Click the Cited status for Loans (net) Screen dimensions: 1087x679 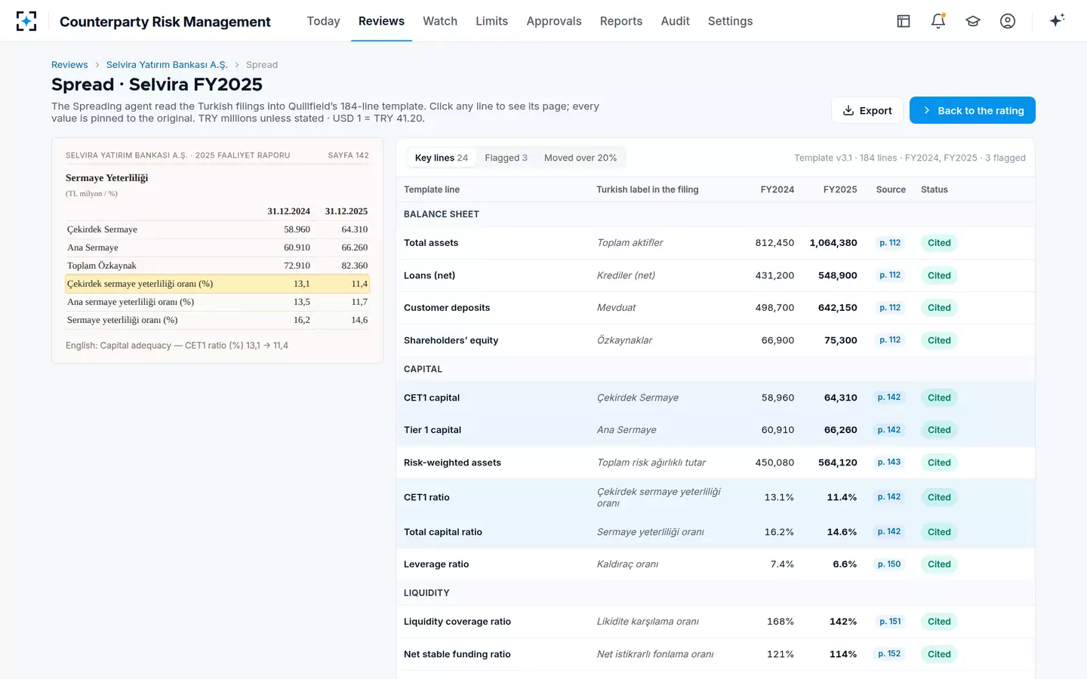pos(939,275)
